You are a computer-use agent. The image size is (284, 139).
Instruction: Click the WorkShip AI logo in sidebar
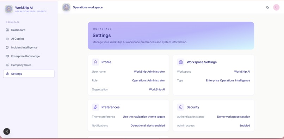(9, 9)
